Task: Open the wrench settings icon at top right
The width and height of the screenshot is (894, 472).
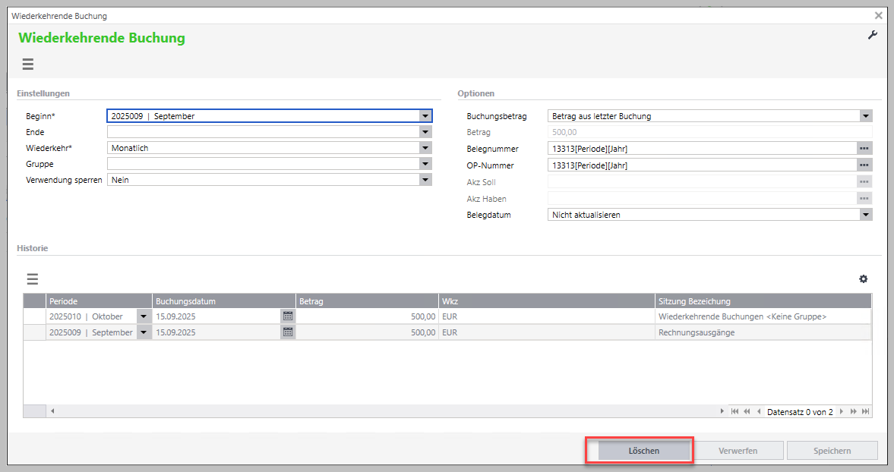Action: pos(873,35)
